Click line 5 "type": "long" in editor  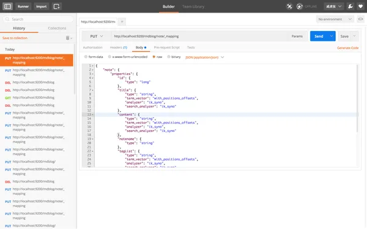coord(138,82)
